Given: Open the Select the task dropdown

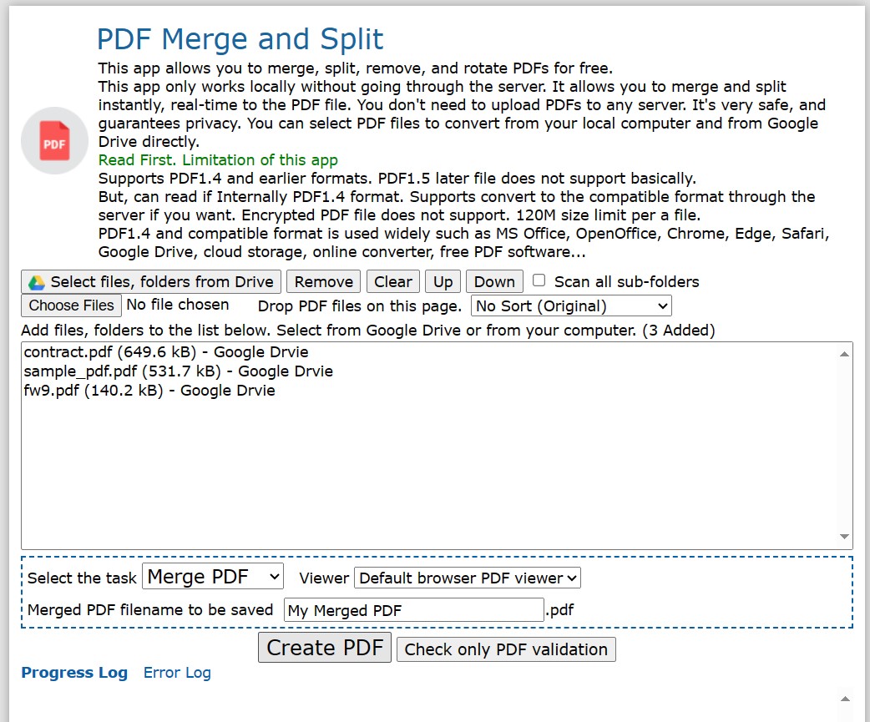Looking at the screenshot, I should (x=212, y=577).
